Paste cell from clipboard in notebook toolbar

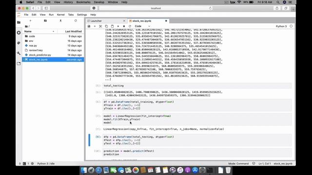[112, 26]
